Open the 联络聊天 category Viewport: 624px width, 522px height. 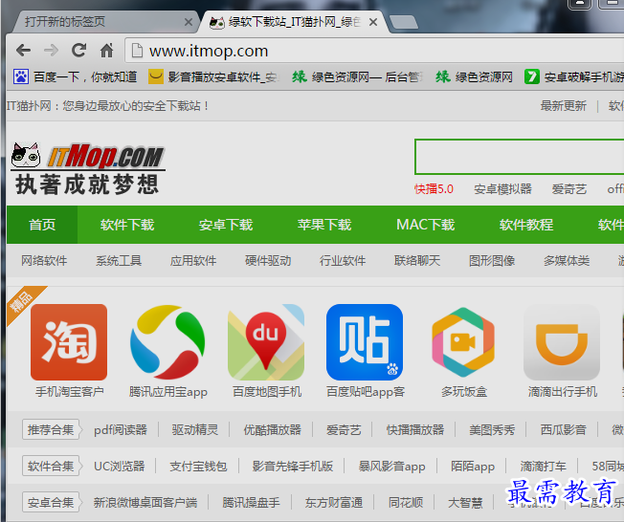pyautogui.click(x=417, y=261)
